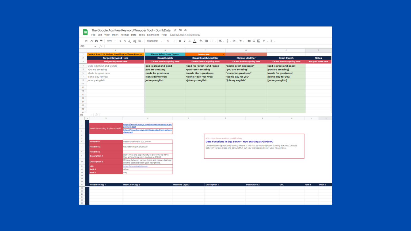Open the Lowercase case type dropdown
The image size is (411, 231).
223,54
